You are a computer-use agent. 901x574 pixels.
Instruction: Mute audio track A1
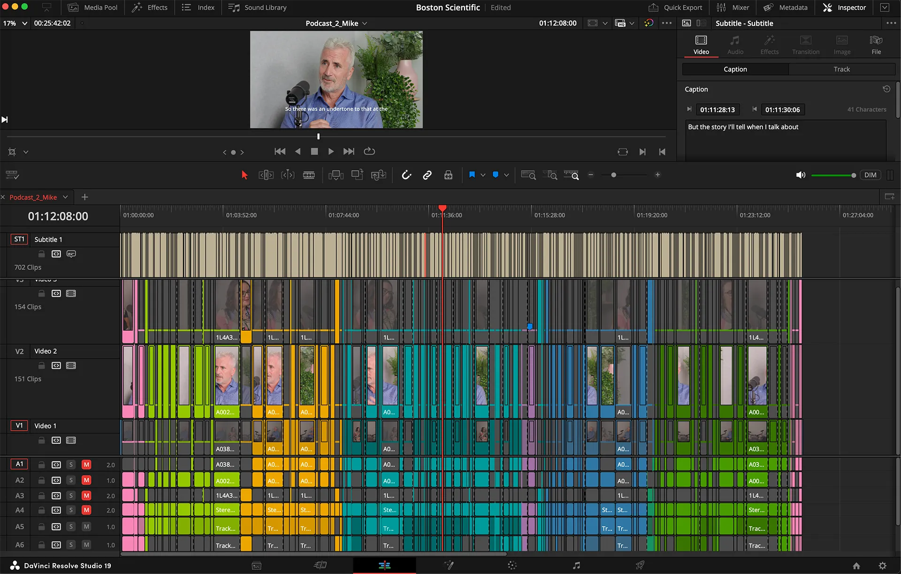click(x=86, y=465)
